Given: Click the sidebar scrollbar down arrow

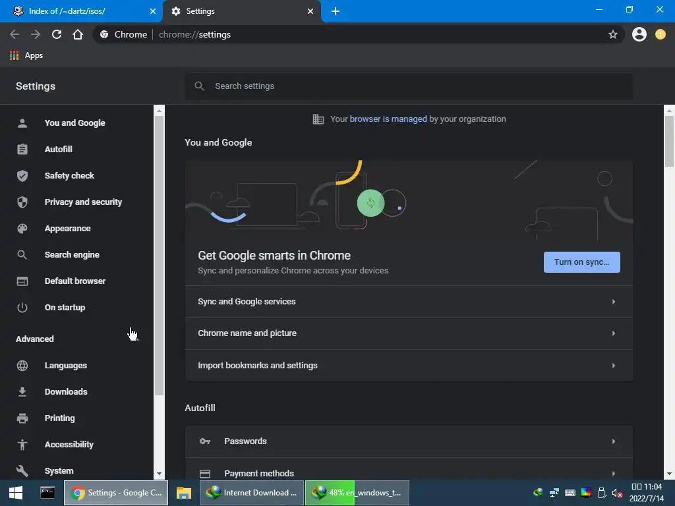Looking at the screenshot, I should pos(159,474).
